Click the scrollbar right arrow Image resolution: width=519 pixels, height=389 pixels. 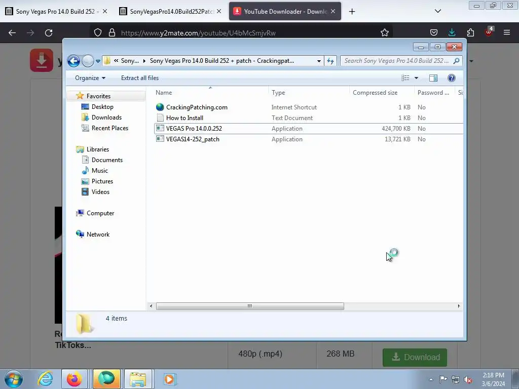pos(459,306)
